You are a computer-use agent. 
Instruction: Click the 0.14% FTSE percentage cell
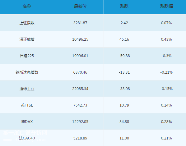166,105
